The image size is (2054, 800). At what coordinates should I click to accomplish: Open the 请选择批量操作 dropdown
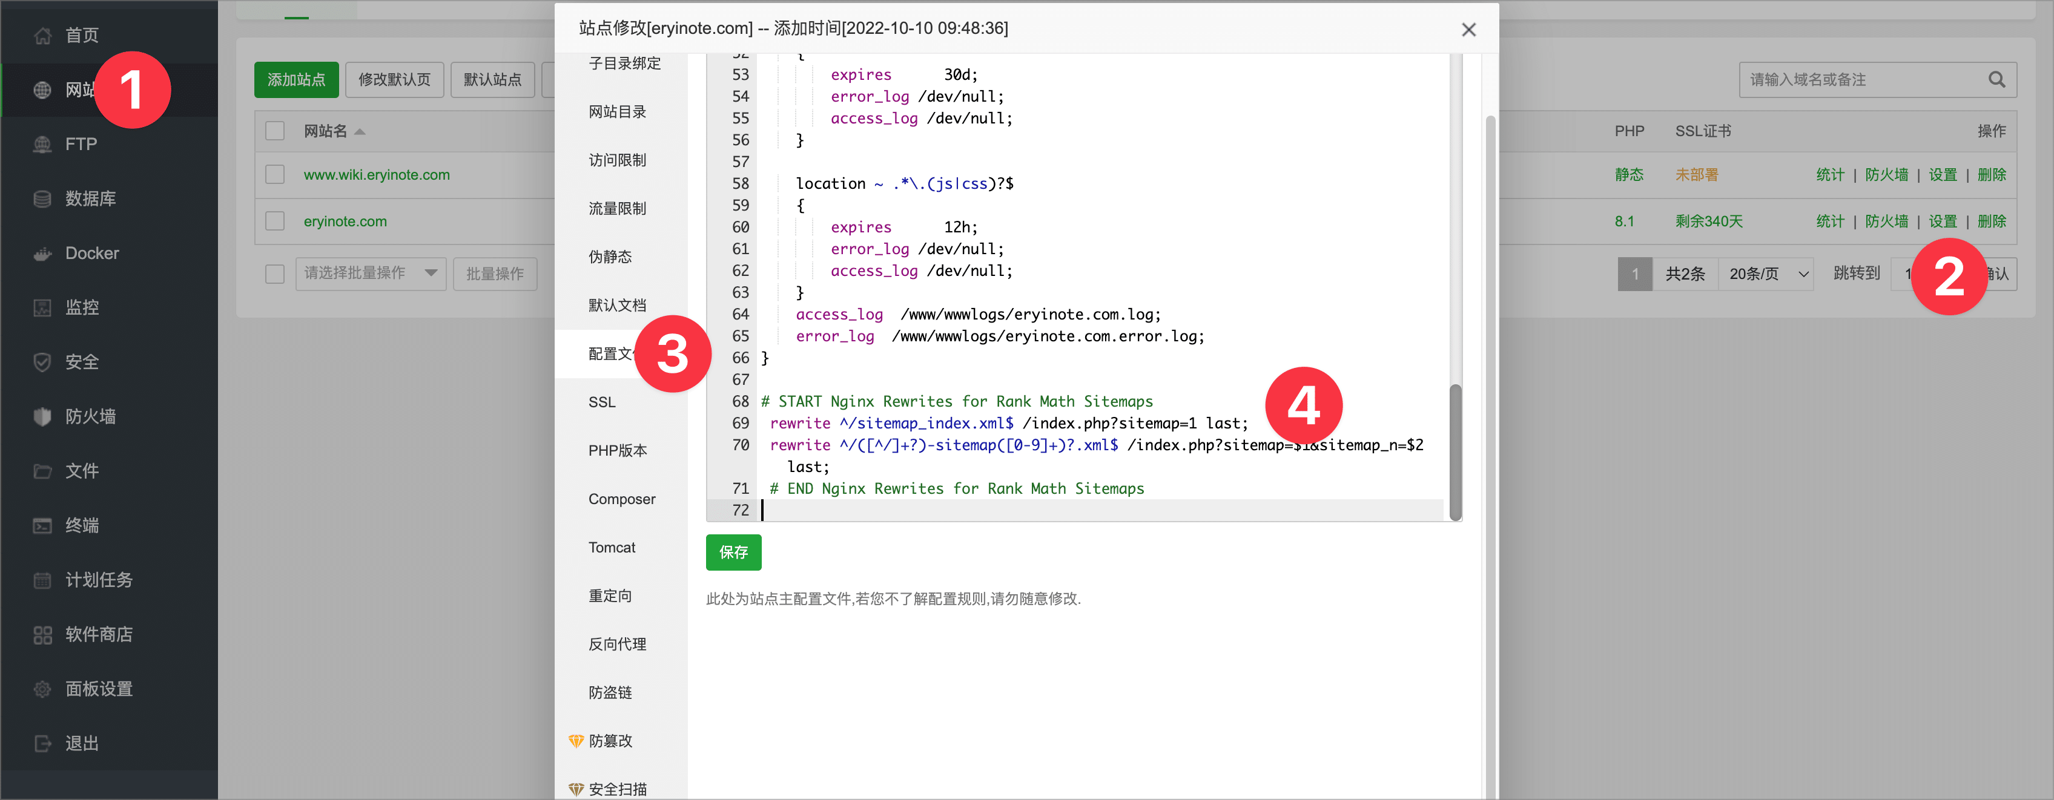click(371, 274)
